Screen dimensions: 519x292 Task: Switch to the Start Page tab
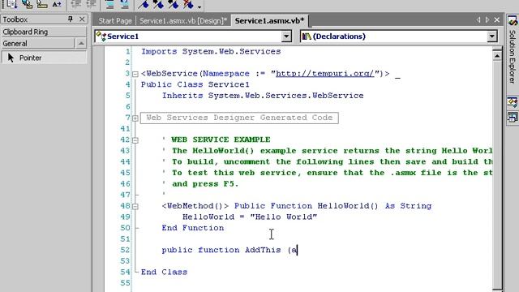pyautogui.click(x=115, y=21)
